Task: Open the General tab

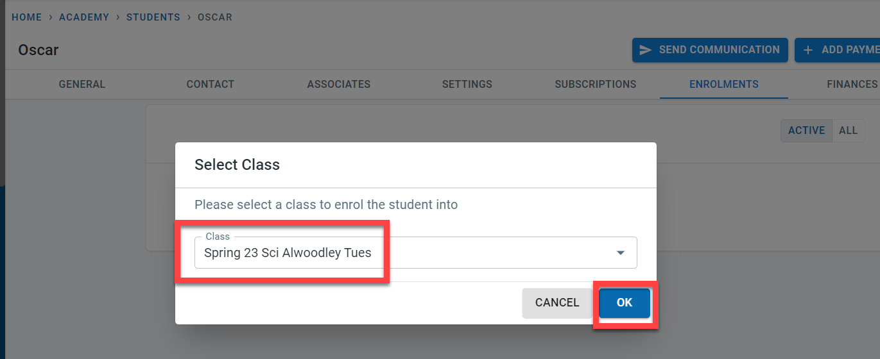Action: pos(82,84)
